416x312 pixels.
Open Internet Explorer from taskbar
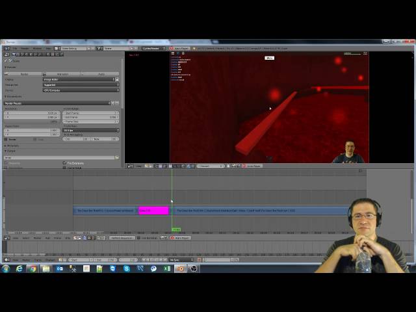(x=19, y=268)
